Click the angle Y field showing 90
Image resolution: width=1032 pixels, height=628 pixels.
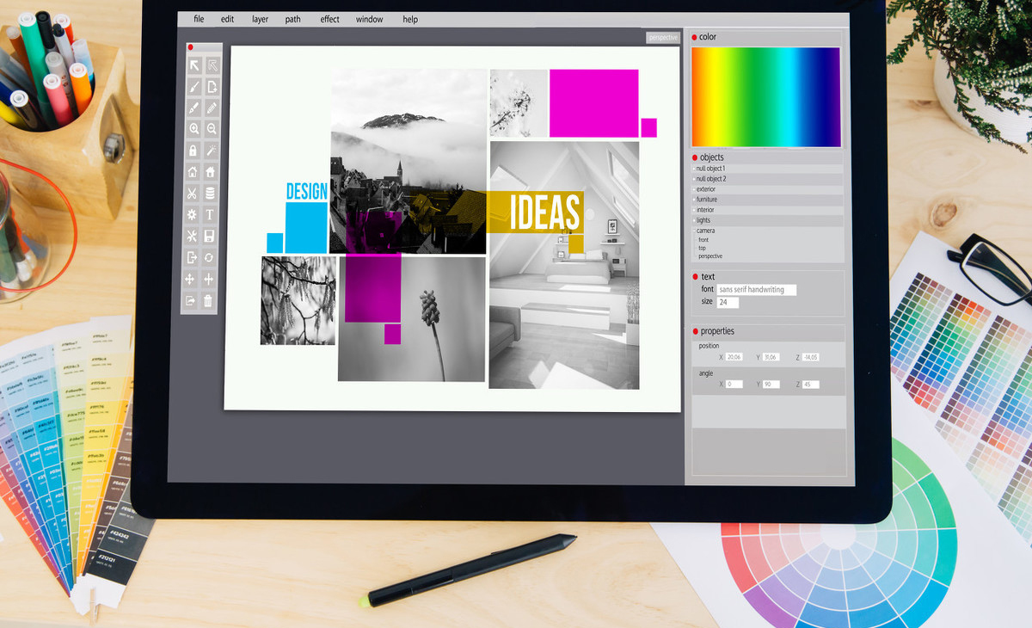tap(771, 384)
